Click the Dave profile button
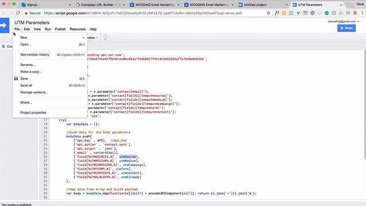The height and width of the screenshot is (206, 366). 360,4
